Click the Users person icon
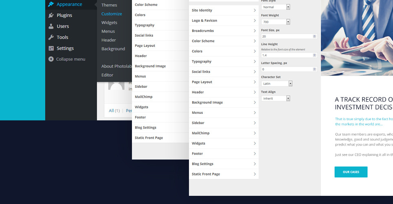The image size is (393, 204). tap(51, 27)
